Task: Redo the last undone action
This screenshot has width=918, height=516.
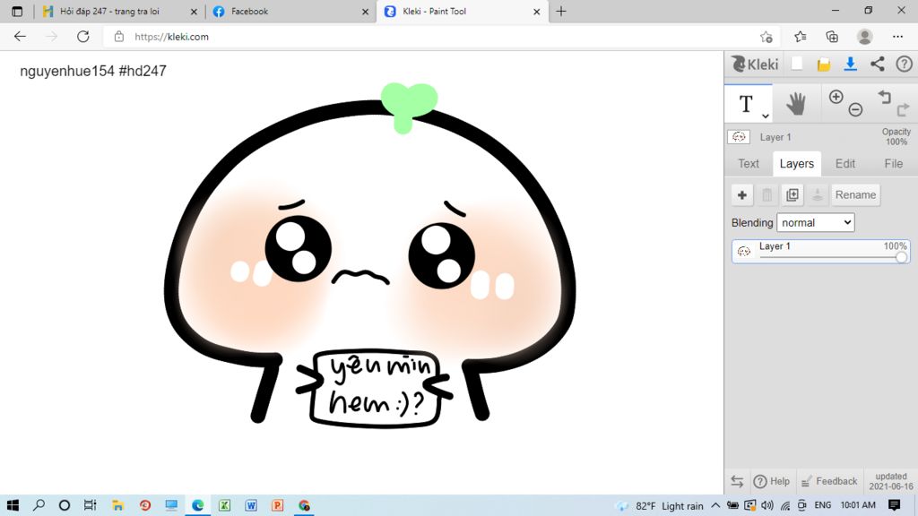Action: coord(904,109)
